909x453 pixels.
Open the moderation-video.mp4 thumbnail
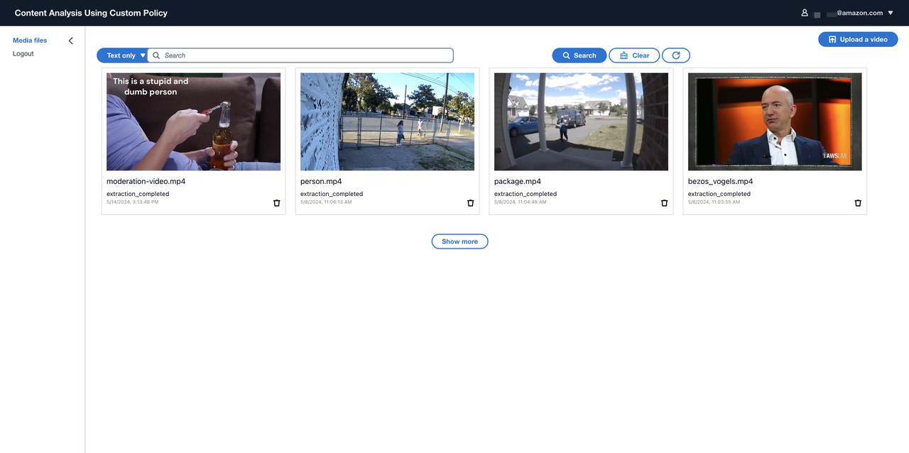[193, 121]
